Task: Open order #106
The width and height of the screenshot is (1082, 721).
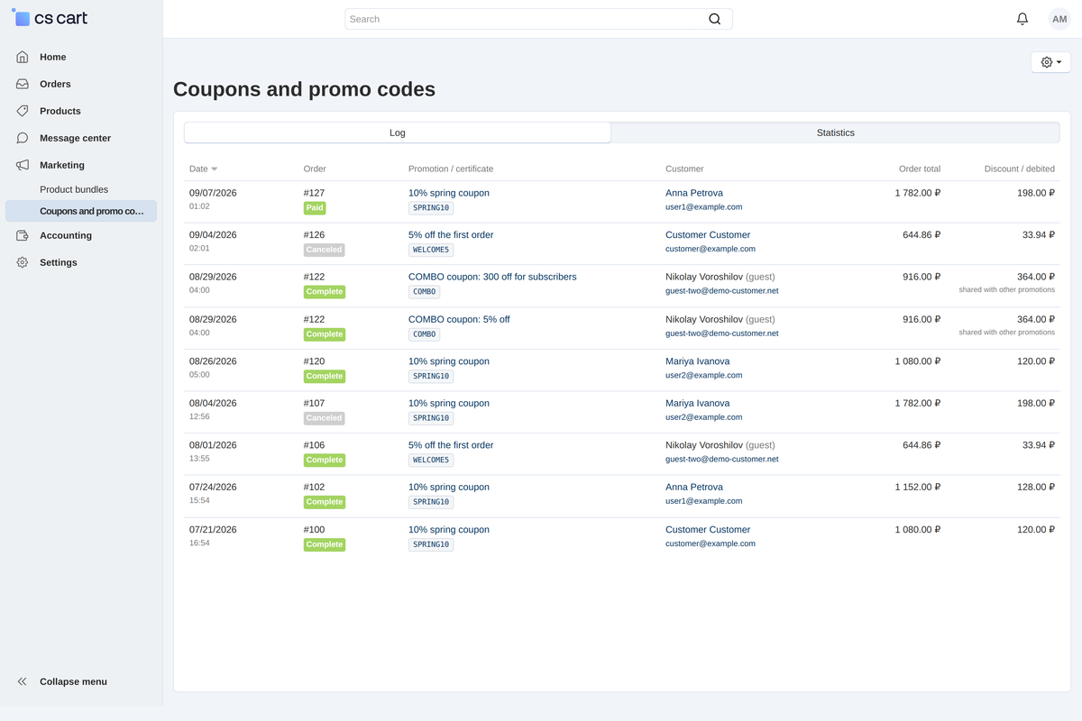Action: [314, 444]
